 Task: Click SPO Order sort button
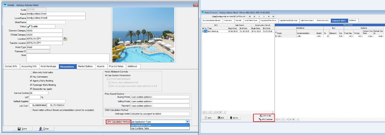[265, 116]
